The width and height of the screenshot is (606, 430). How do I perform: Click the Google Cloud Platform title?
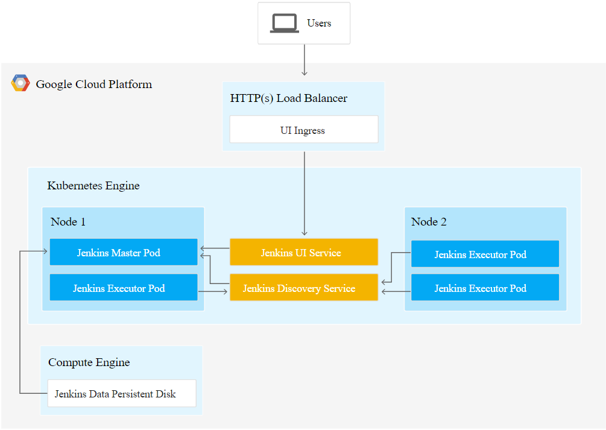click(94, 84)
